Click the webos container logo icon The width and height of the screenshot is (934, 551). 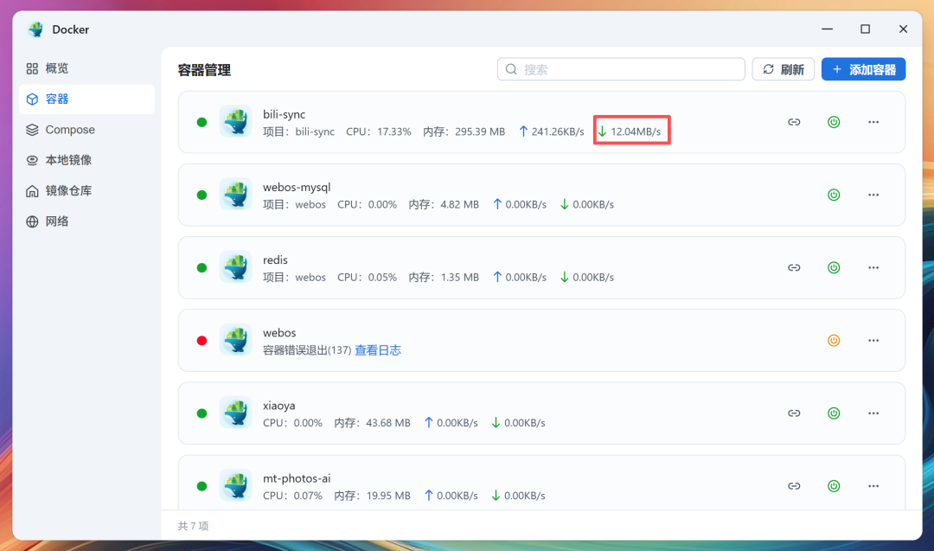tap(236, 340)
